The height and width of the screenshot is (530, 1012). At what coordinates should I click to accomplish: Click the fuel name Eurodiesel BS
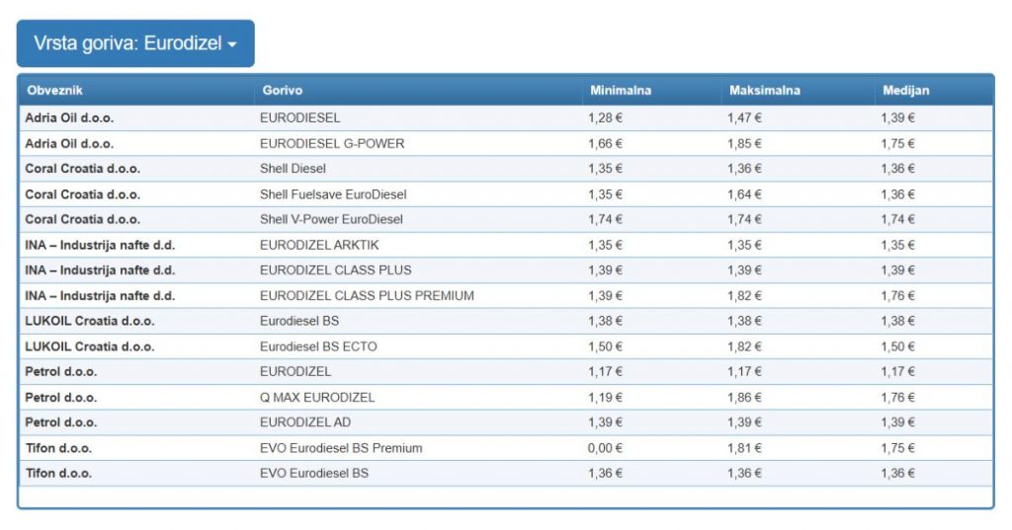click(x=298, y=321)
